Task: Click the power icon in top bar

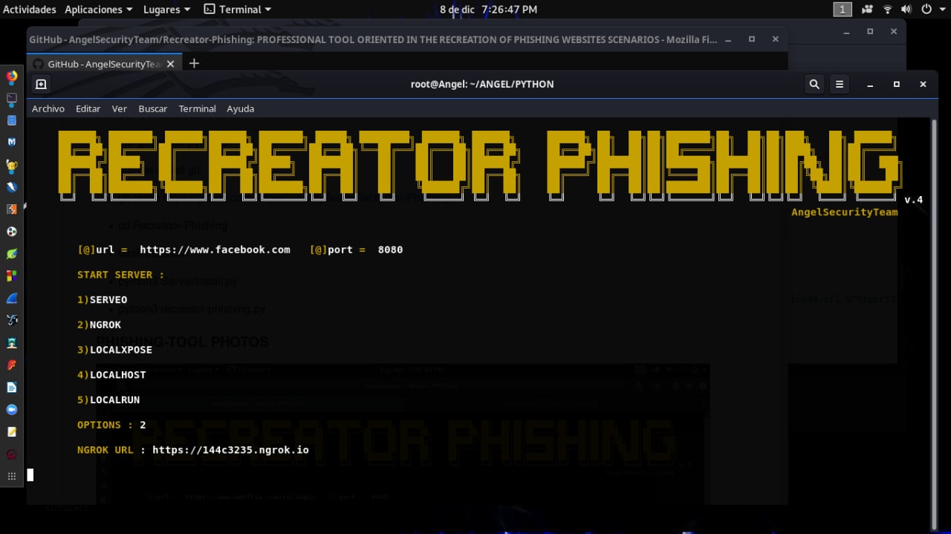Action: point(926,10)
